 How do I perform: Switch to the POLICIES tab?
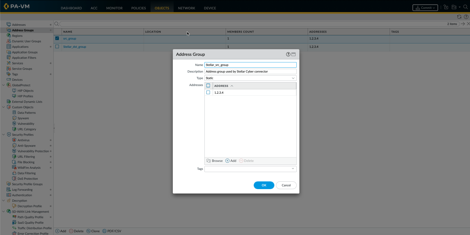[138, 8]
